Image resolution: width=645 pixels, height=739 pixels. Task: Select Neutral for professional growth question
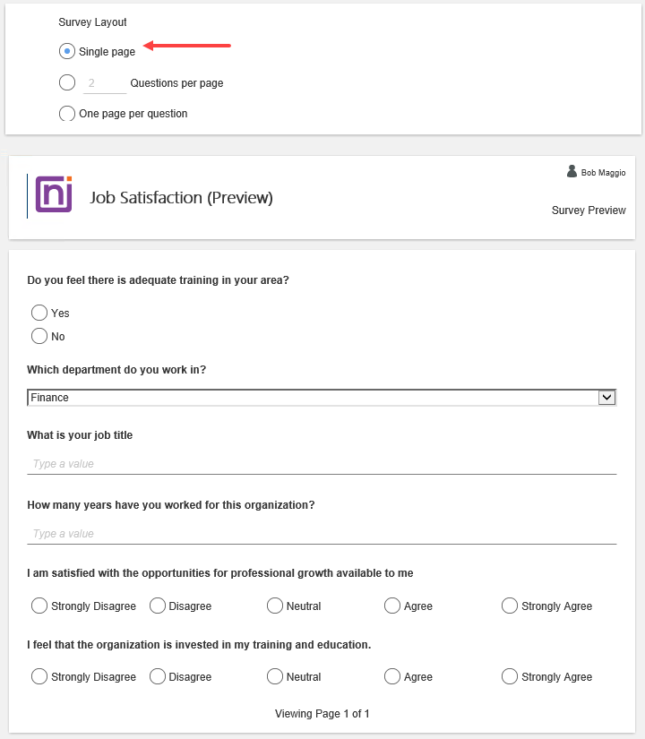(274, 606)
